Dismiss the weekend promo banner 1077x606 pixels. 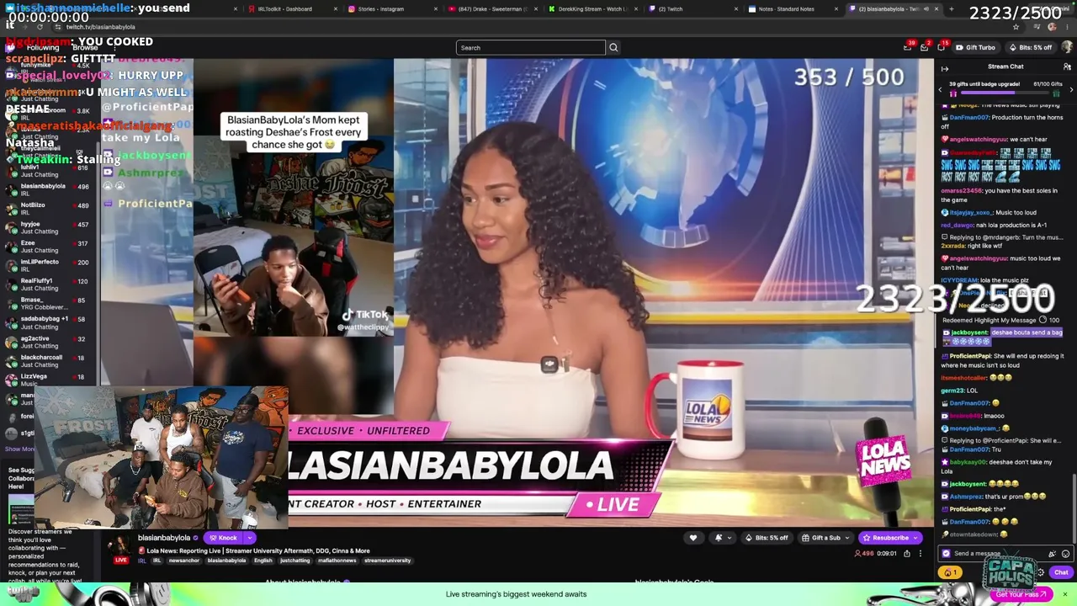click(x=1064, y=594)
